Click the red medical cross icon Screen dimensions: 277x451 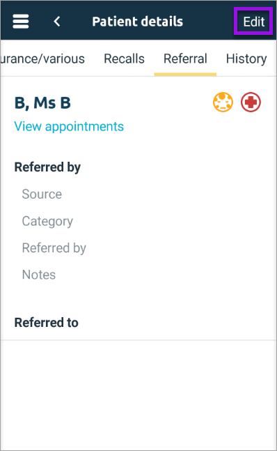251,102
